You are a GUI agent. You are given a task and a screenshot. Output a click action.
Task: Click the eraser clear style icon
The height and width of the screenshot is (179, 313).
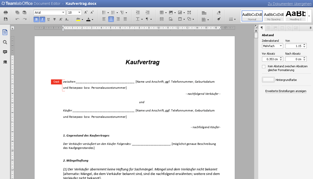point(219,12)
